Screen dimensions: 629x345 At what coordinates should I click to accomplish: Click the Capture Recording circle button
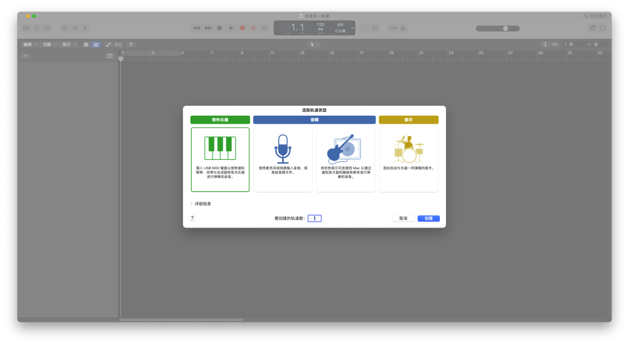click(x=253, y=28)
